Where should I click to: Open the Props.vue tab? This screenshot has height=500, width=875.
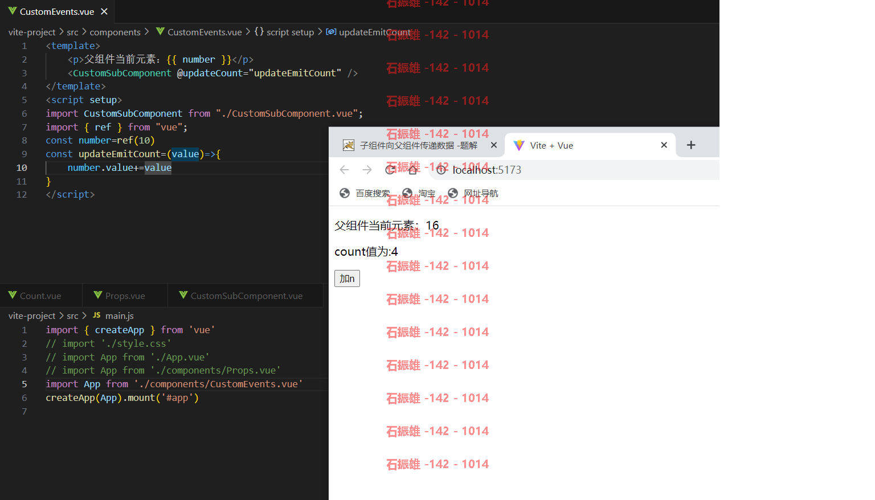(125, 296)
